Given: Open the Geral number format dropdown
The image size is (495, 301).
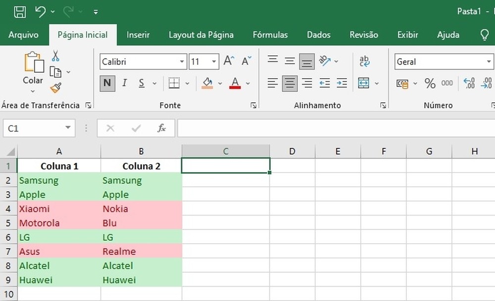Looking at the screenshot, I should 489,61.
